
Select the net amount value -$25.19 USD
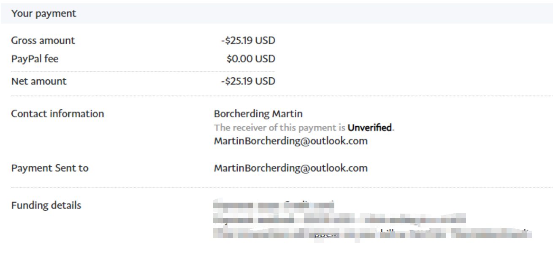248,81
